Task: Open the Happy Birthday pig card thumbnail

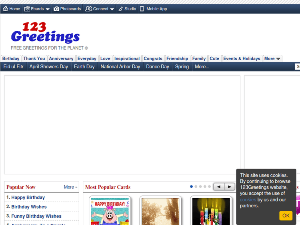Action: [110, 211]
